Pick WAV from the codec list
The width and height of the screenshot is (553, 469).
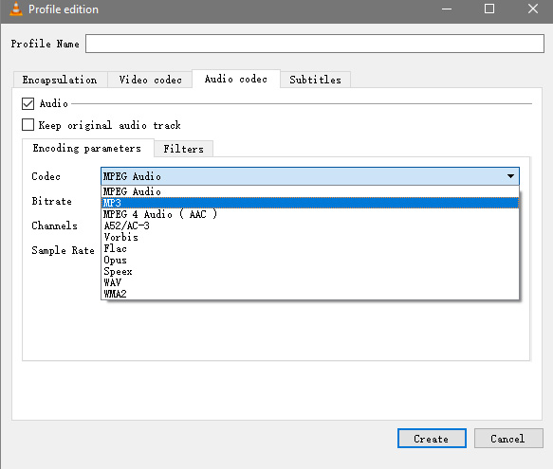(310, 282)
